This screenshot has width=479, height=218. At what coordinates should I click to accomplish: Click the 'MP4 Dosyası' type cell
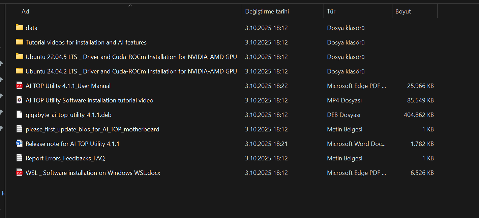point(344,100)
